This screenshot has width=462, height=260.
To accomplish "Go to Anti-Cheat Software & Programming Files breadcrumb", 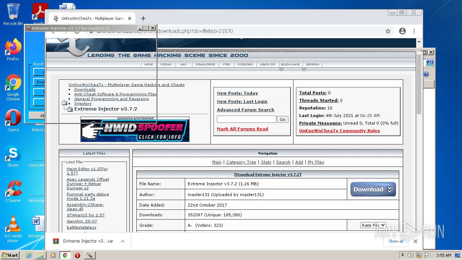I will click(115, 94).
